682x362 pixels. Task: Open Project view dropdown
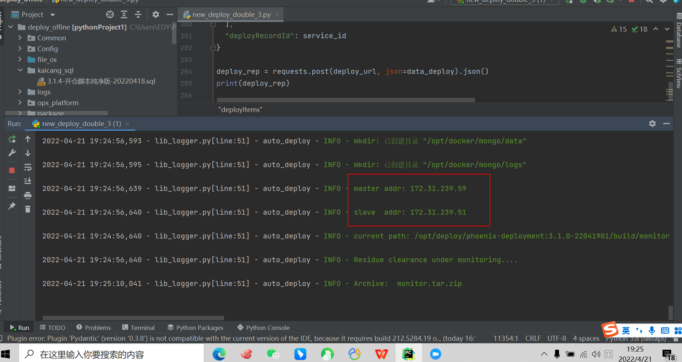click(53, 15)
